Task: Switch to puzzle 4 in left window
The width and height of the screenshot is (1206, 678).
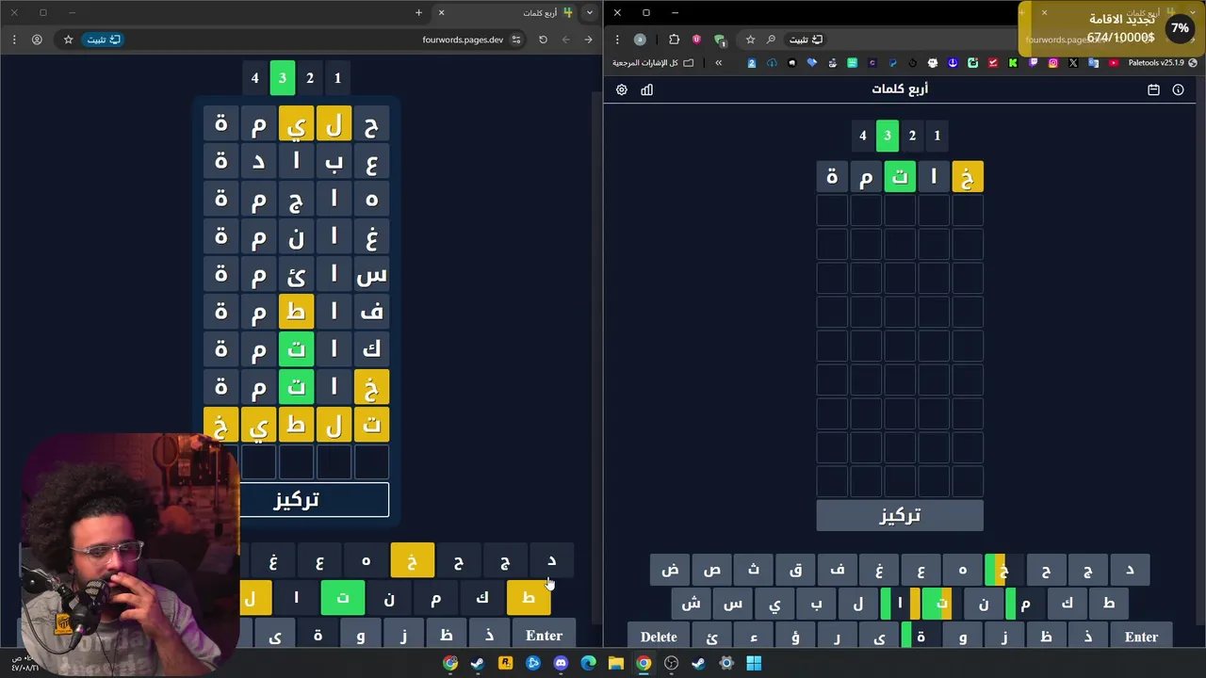Action: pyautogui.click(x=254, y=78)
